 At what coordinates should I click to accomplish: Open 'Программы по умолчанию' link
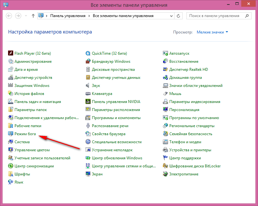coord(194,117)
